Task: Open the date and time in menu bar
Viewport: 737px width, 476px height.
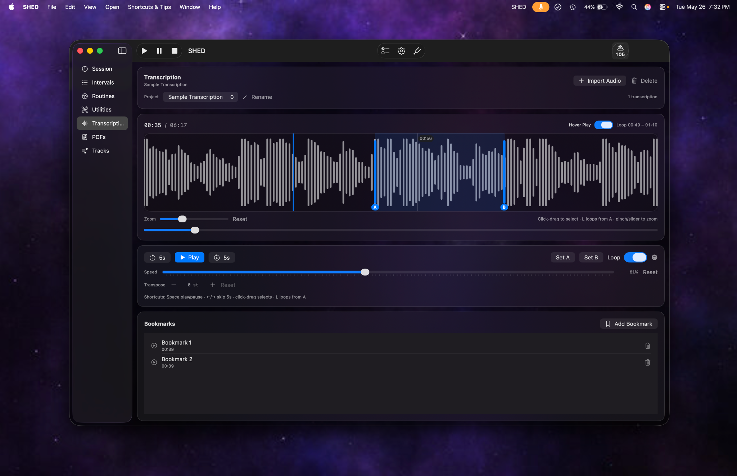Action: coord(702,7)
